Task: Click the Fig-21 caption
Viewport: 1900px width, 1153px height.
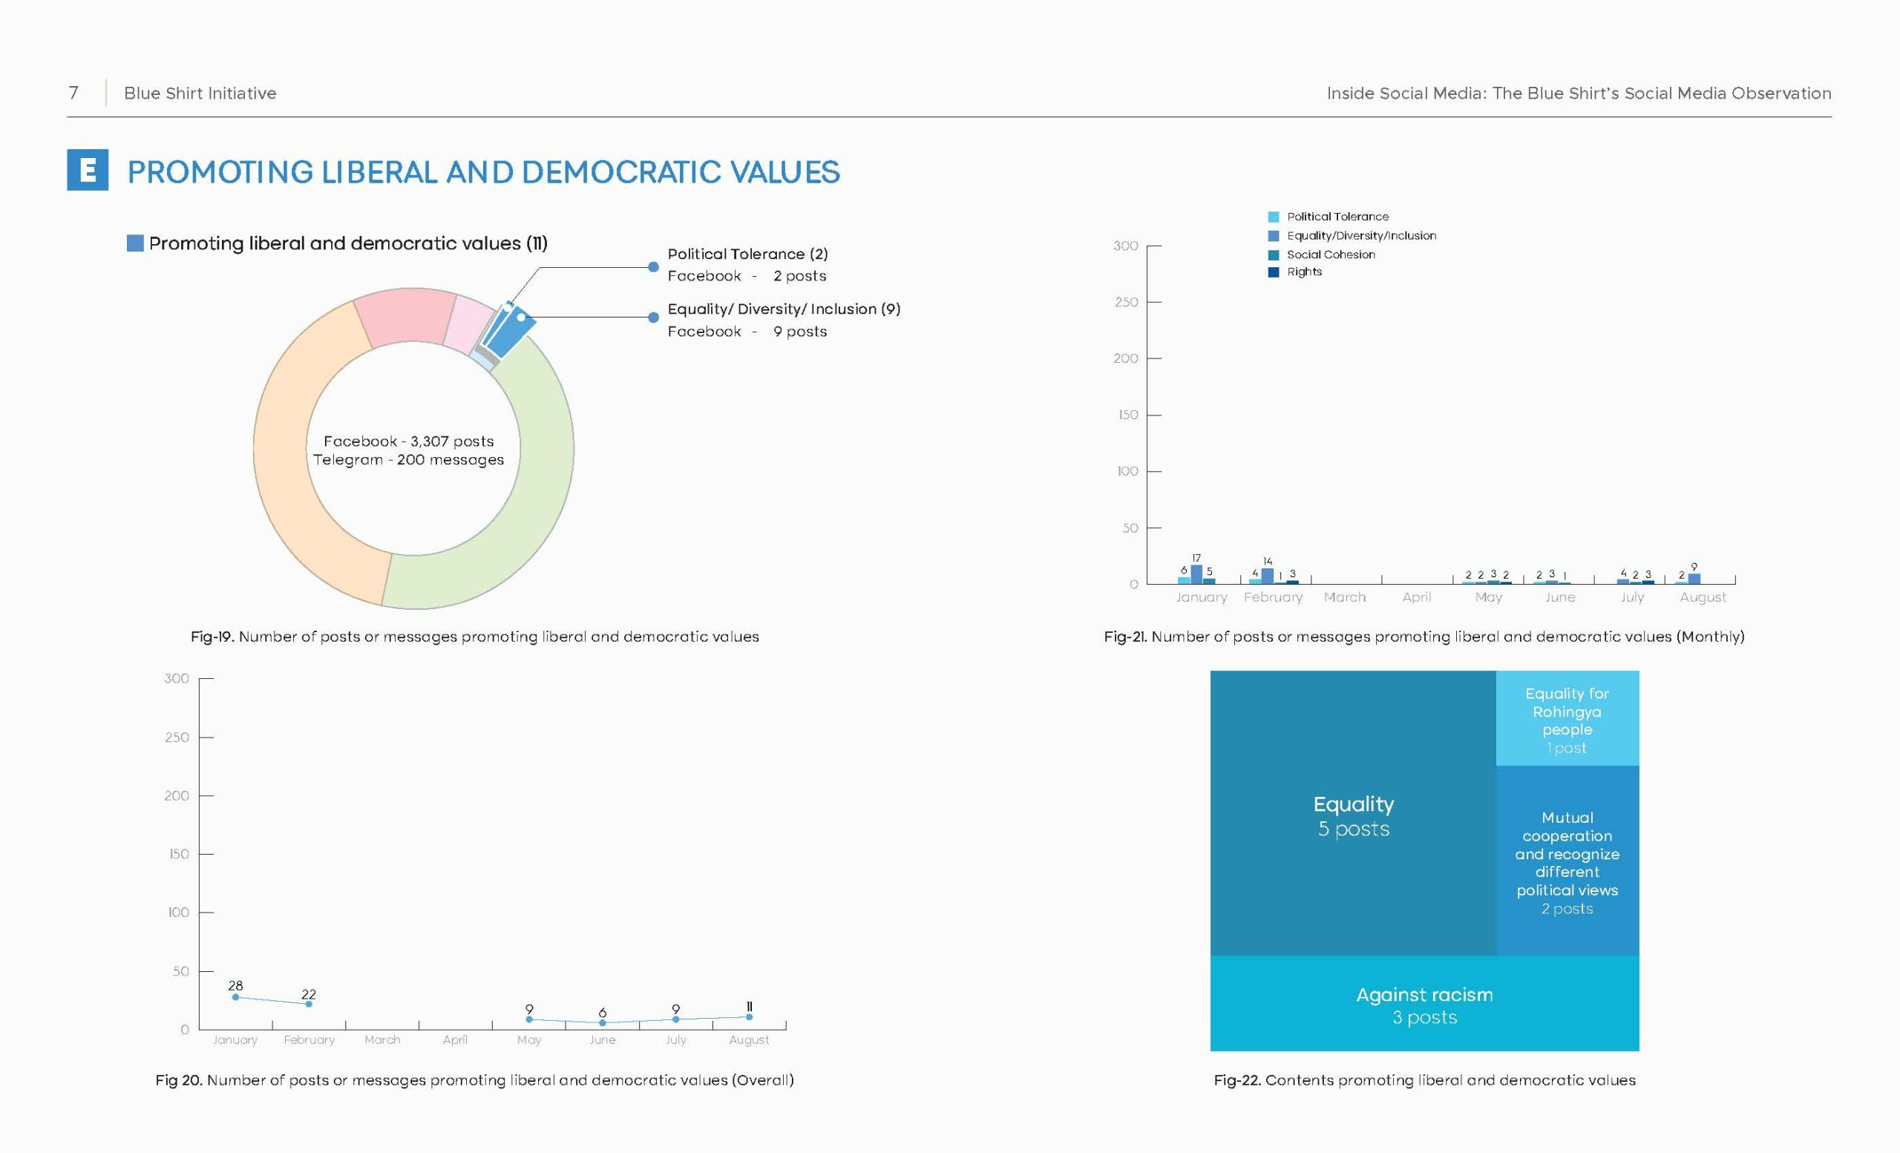Action: [x=1424, y=637]
